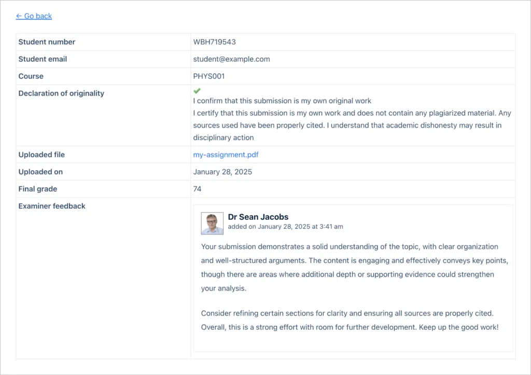This screenshot has height=375, width=531.
Task: Click the student number value WBH719543
Action: 214,42
